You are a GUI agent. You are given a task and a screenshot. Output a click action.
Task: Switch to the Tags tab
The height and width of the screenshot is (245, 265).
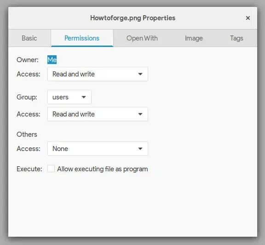(x=236, y=38)
